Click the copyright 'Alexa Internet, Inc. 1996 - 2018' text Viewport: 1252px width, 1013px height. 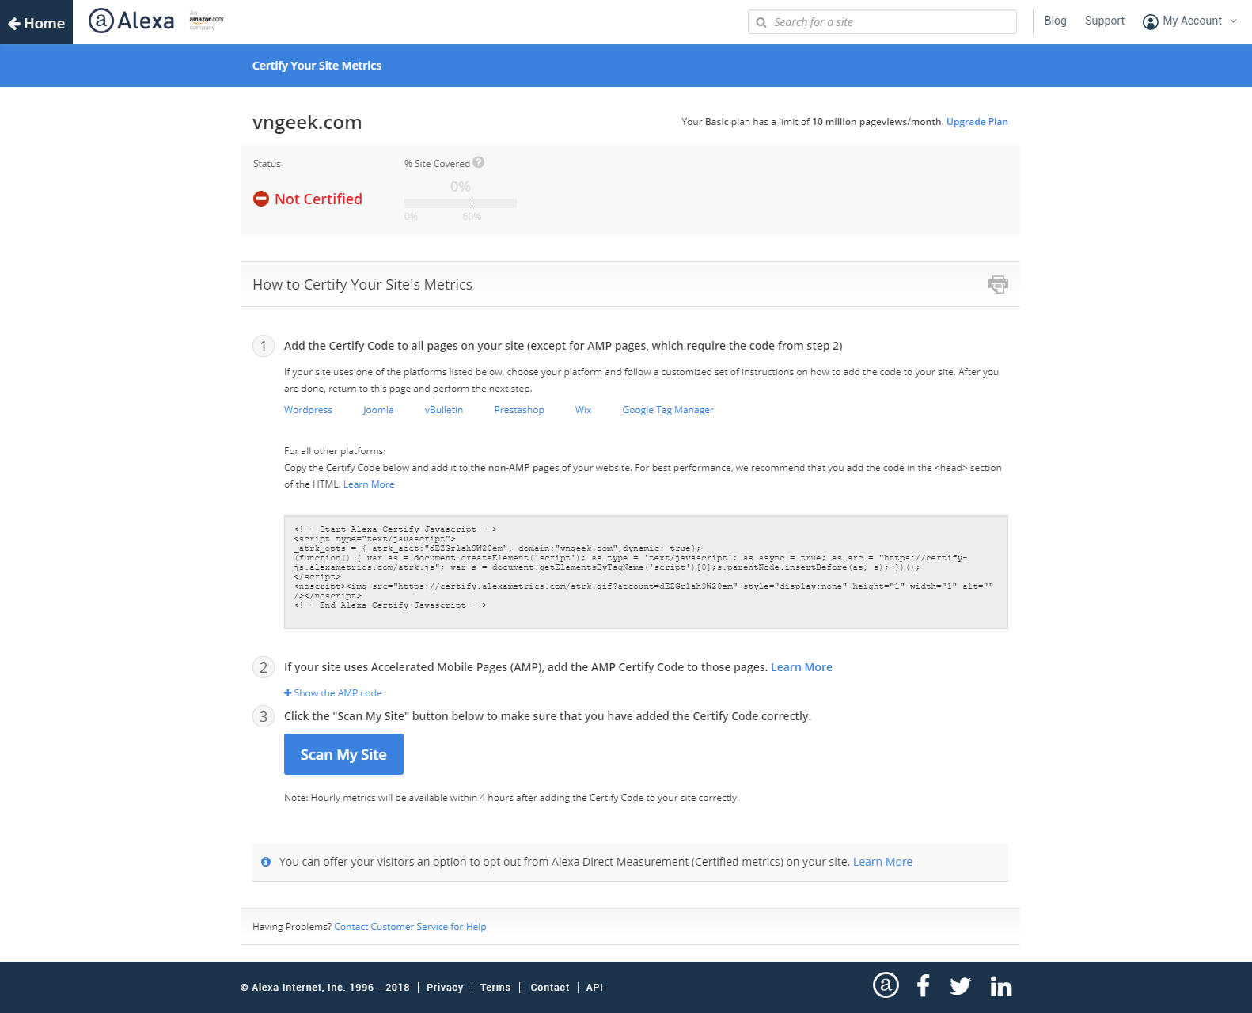(x=325, y=988)
